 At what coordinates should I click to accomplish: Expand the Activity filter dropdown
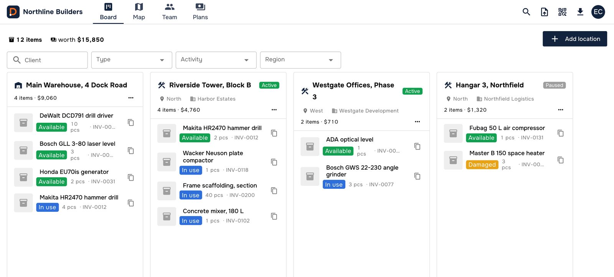[216, 60]
